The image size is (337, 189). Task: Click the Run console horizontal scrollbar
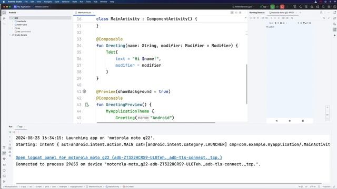point(168,184)
